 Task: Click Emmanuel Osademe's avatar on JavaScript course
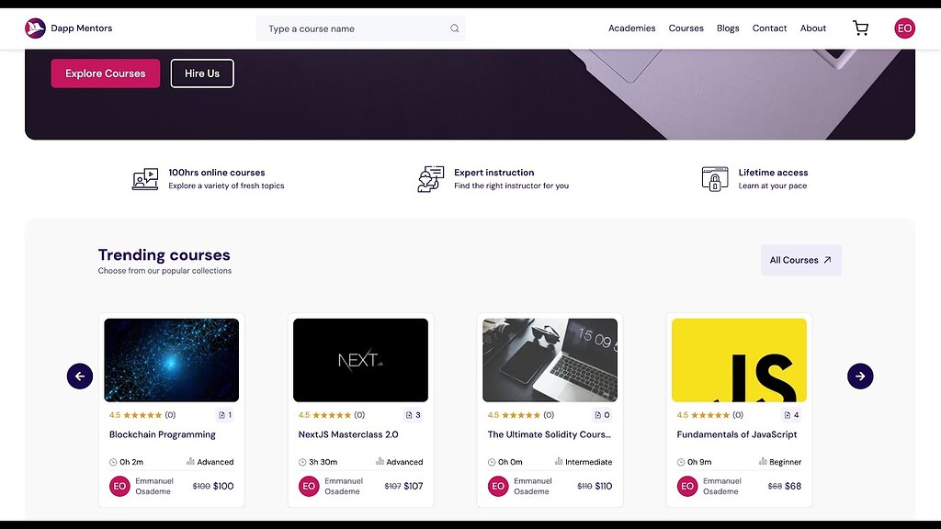[686, 486]
